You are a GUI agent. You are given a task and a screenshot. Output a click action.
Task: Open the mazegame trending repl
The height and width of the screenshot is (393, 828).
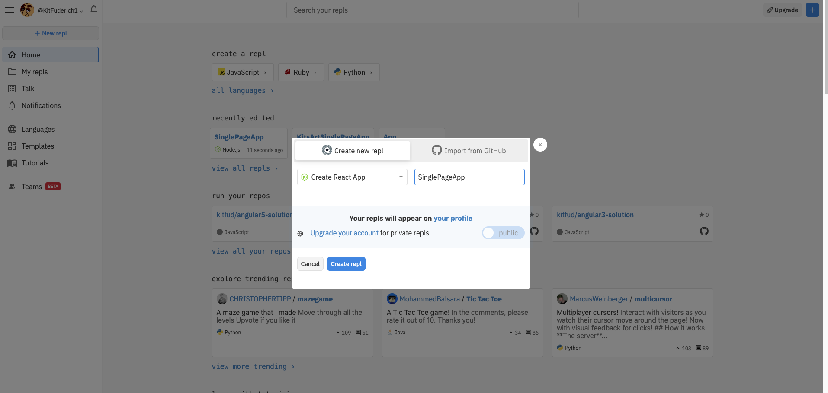(x=315, y=299)
